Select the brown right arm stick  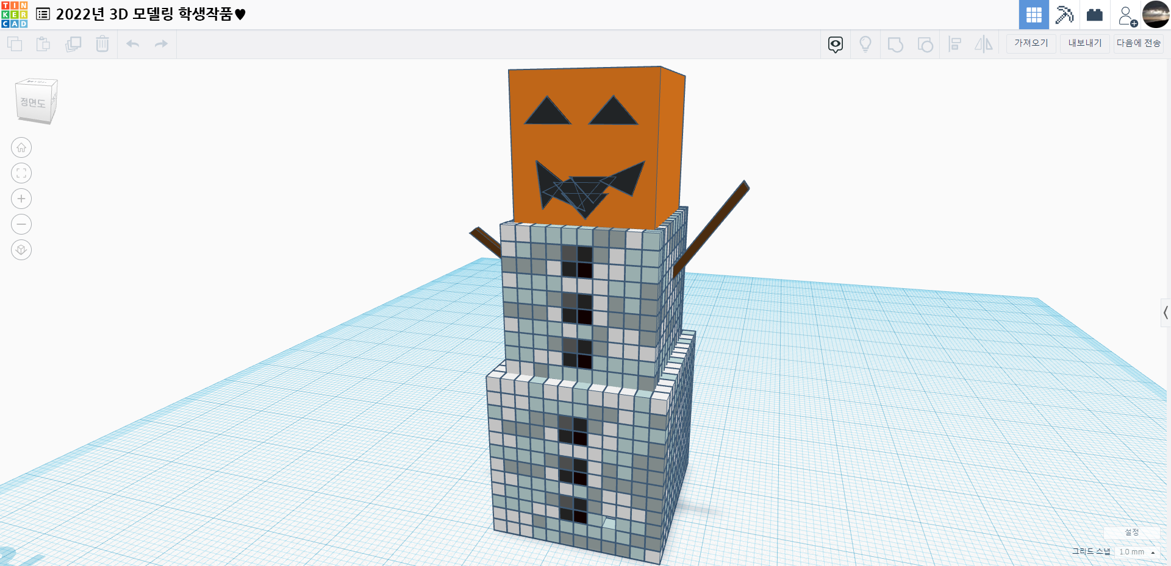(x=711, y=228)
